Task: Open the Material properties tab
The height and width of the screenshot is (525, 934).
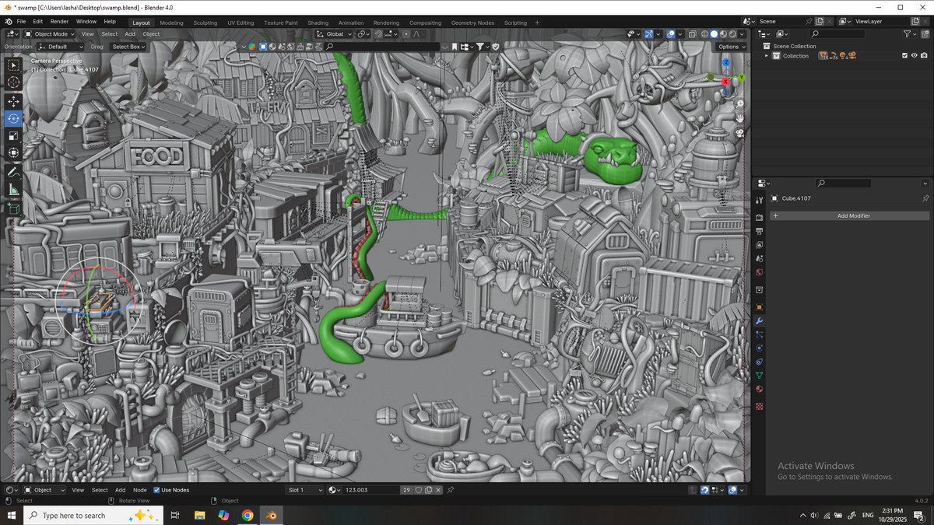Action: (x=760, y=390)
